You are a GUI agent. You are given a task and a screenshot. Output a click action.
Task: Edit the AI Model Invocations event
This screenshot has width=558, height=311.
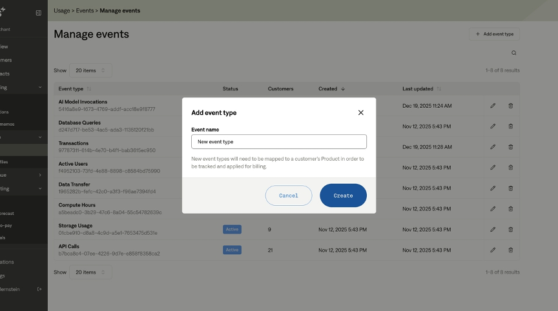[493, 105]
